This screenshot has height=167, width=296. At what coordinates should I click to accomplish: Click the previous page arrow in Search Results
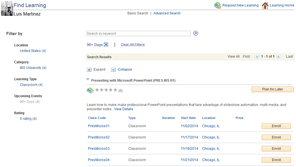coord(257,56)
